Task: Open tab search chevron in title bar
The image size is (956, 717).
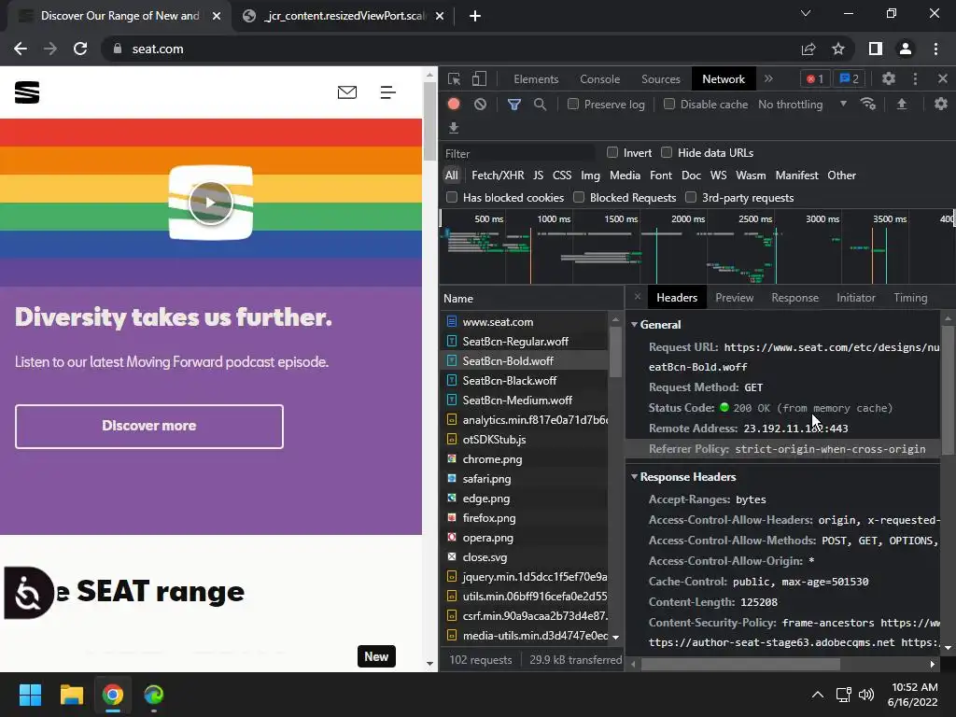Action: tap(806, 13)
